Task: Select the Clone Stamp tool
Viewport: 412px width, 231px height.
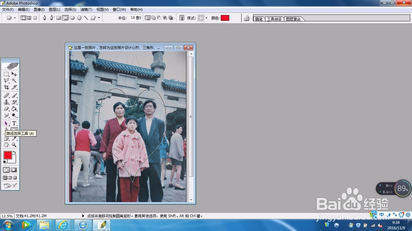Action: pyautogui.click(x=6, y=102)
